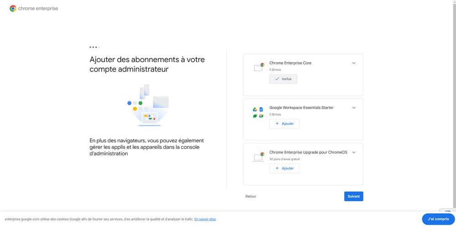The image size is (456, 226).
Task: Click the green Google Chat icon
Action: tap(255, 116)
